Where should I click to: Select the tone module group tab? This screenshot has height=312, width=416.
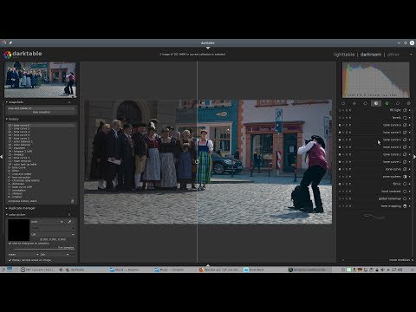pos(376,103)
